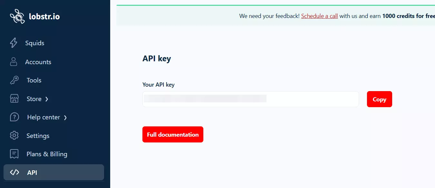This screenshot has width=435, height=188.
Task: Open the Settings gear icon
Action: [14, 135]
